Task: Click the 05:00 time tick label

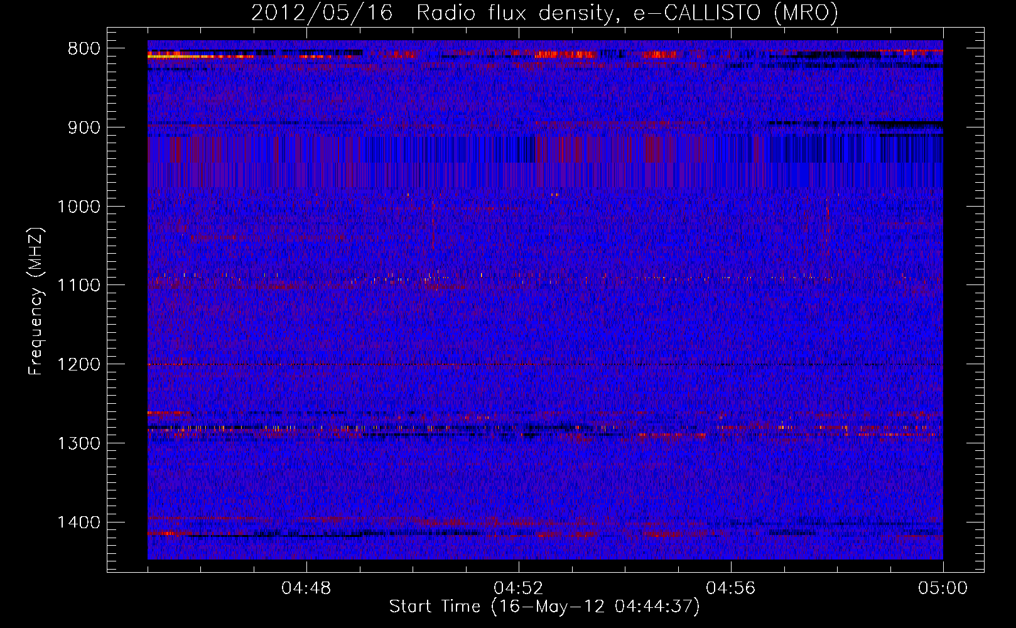Action: (943, 588)
